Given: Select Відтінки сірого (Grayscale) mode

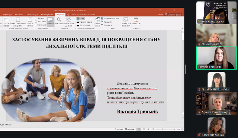Looking at the screenshot, I should click(84, 22).
